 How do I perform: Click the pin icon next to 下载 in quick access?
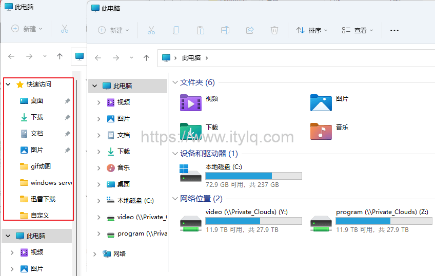67,117
